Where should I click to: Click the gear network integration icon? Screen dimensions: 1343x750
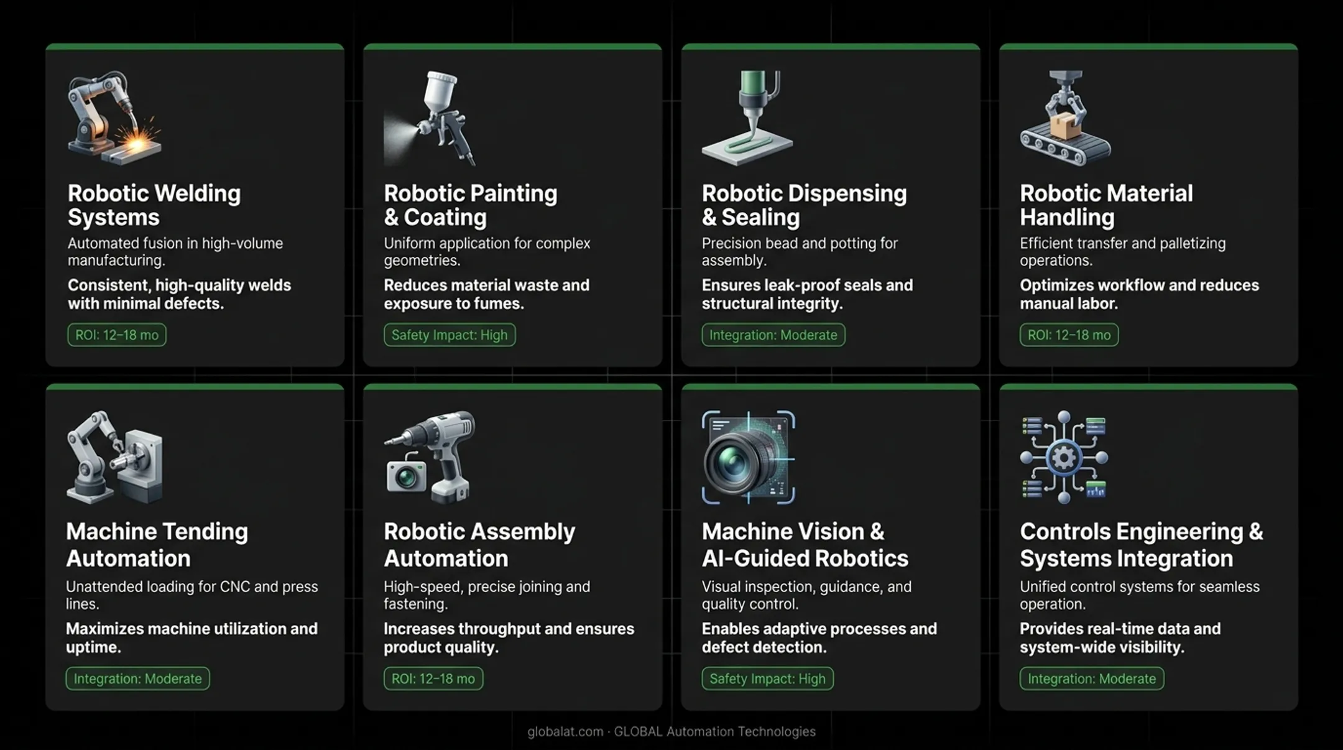1064,457
